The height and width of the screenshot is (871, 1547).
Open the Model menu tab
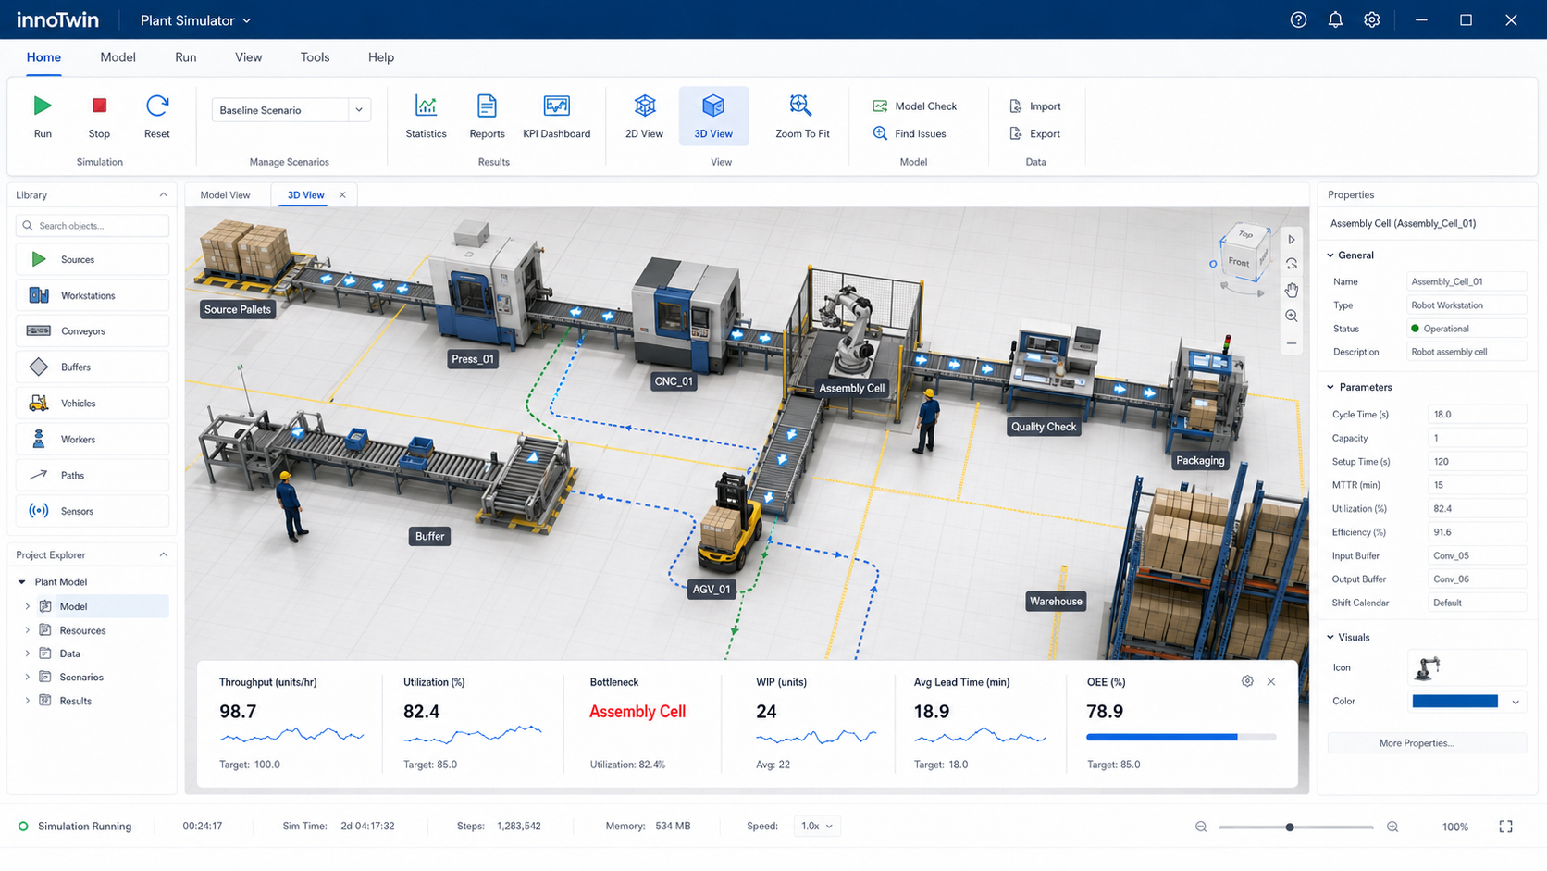pos(118,57)
